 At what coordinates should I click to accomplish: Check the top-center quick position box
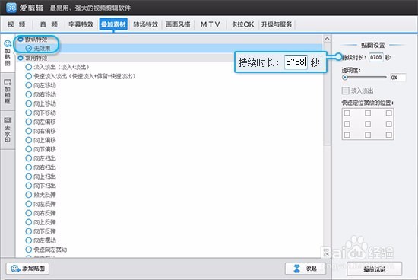coord(368,113)
